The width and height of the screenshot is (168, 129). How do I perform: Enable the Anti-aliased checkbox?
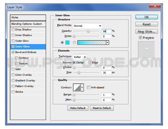(88, 87)
